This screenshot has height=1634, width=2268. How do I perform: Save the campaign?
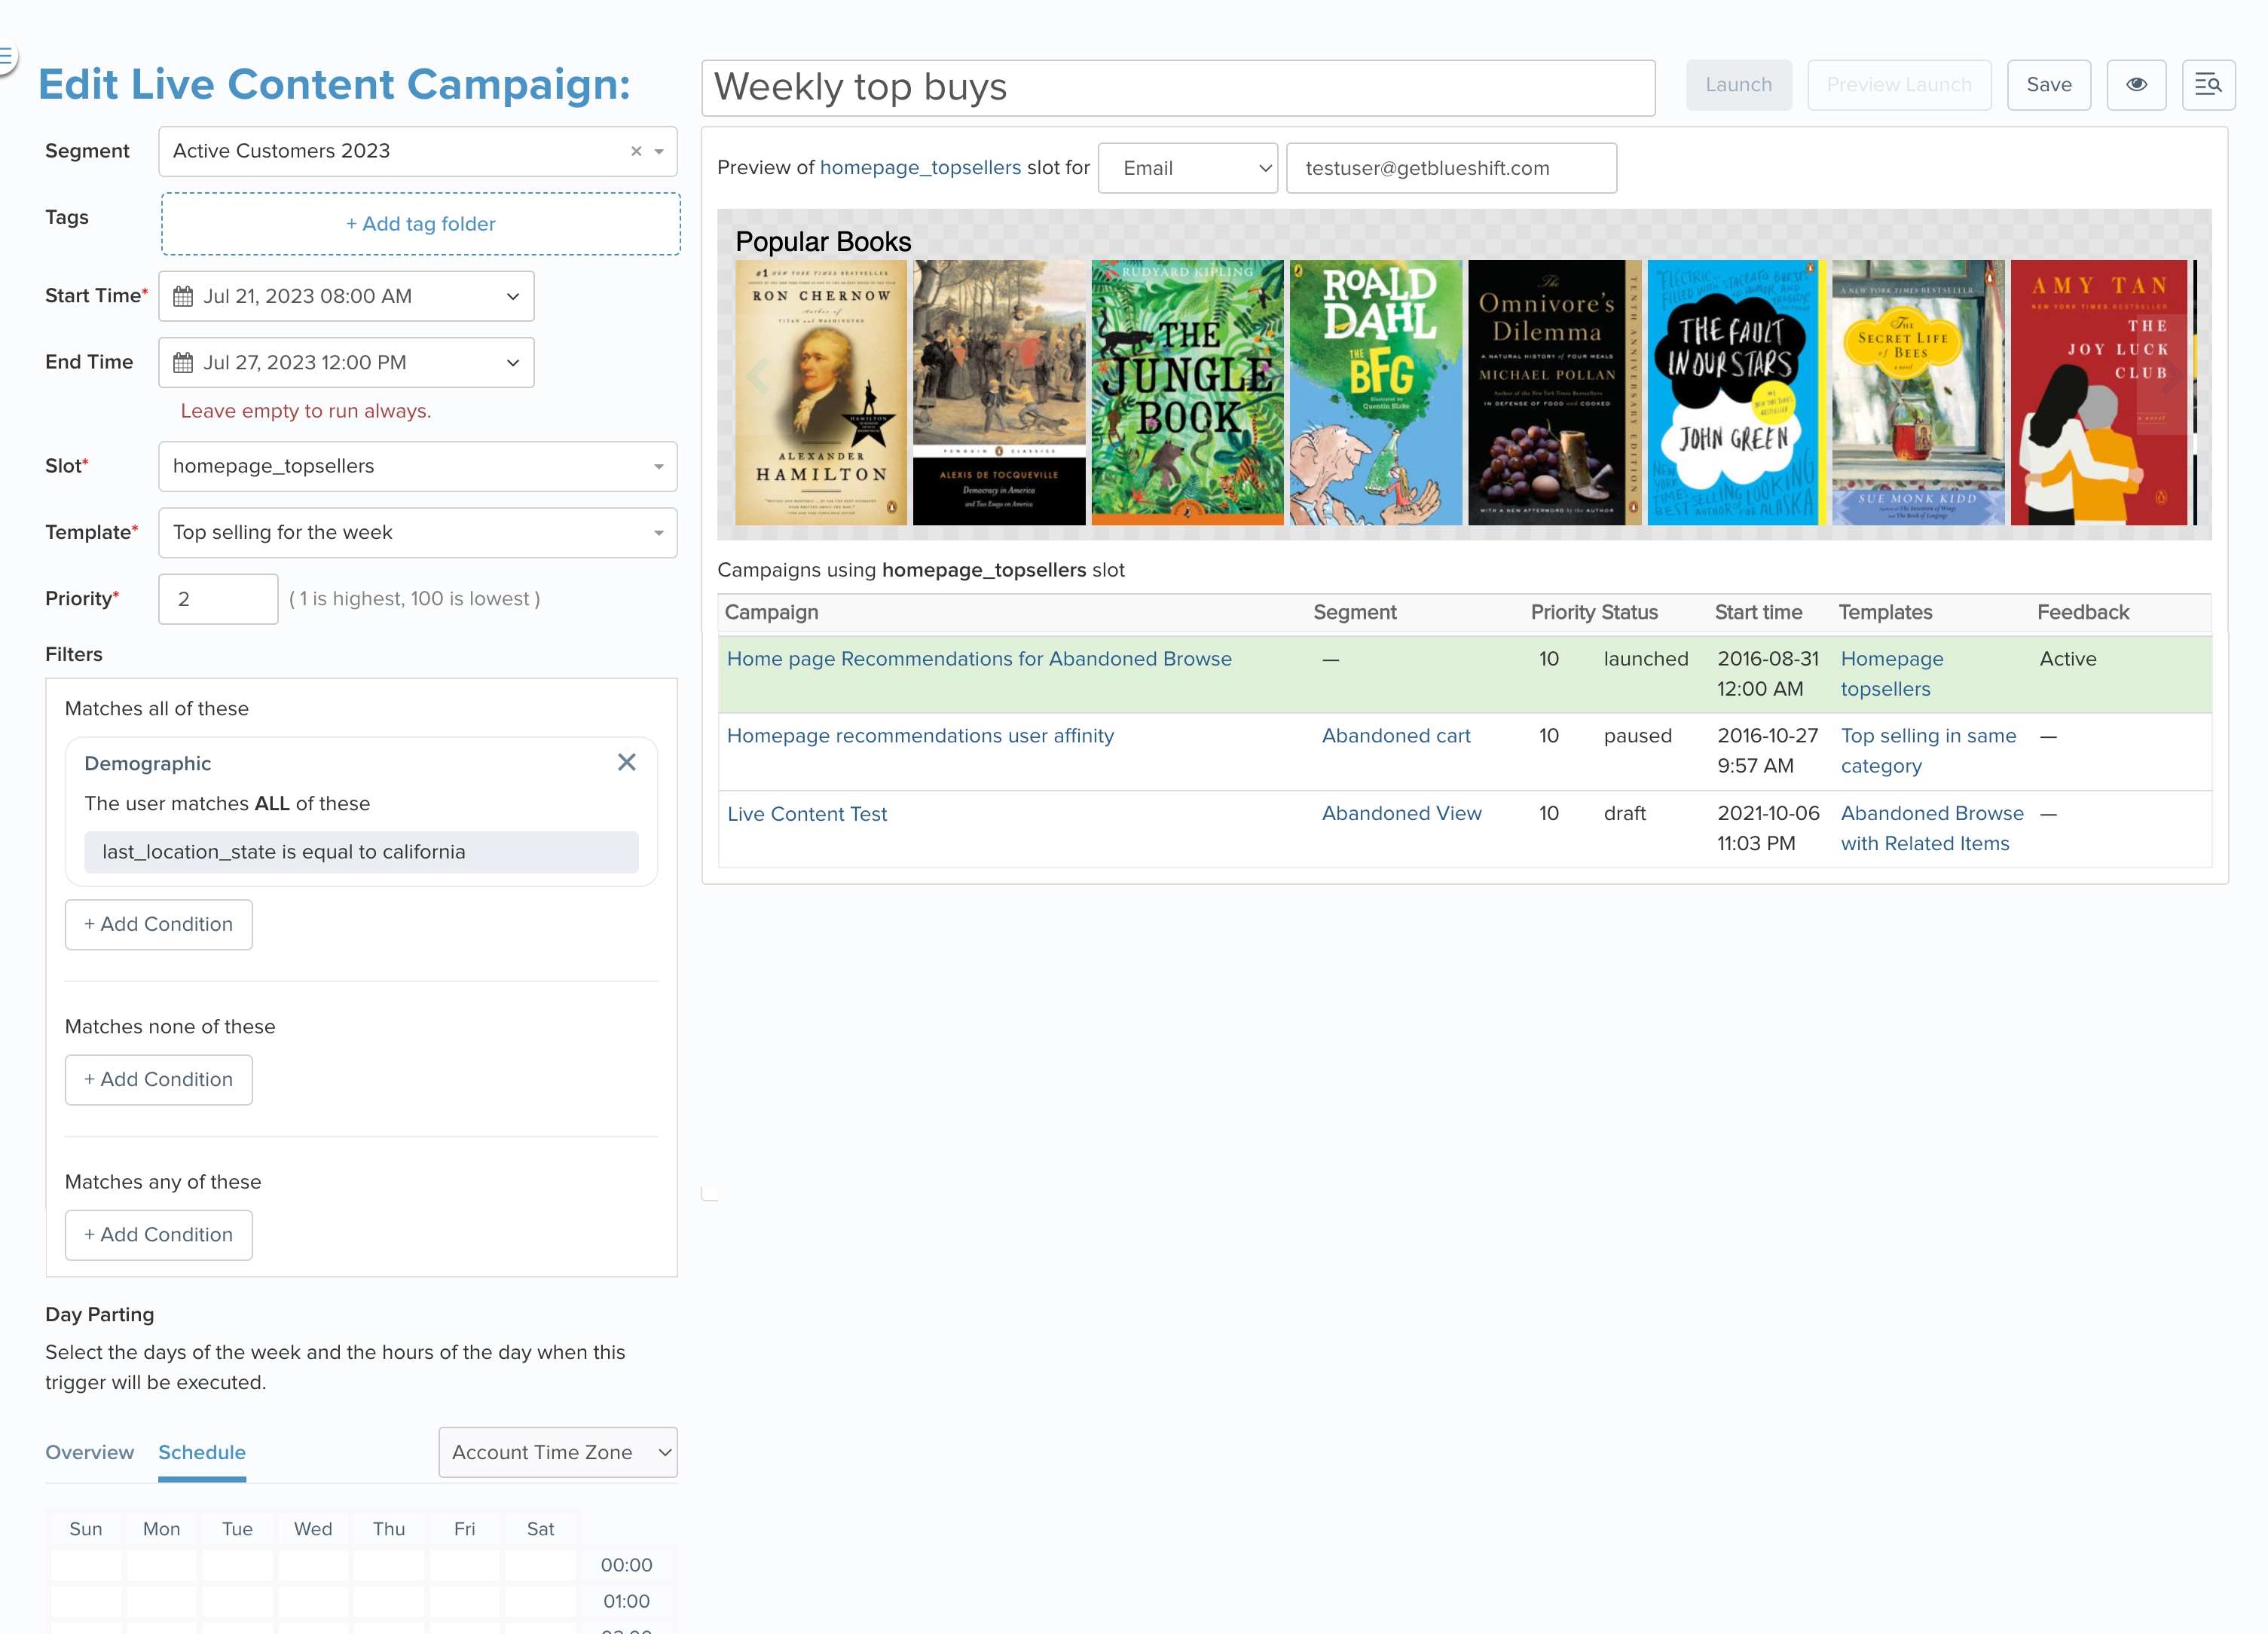click(x=2049, y=85)
